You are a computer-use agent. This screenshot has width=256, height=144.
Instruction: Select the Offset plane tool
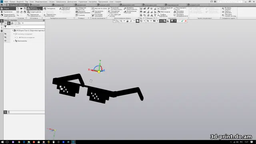pyautogui.click(x=114, y=12)
